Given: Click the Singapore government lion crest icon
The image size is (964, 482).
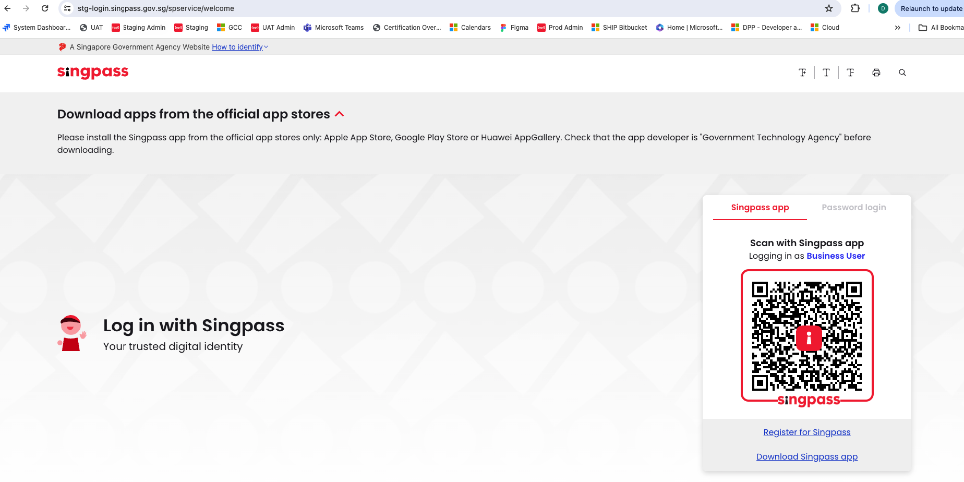Looking at the screenshot, I should (62, 47).
